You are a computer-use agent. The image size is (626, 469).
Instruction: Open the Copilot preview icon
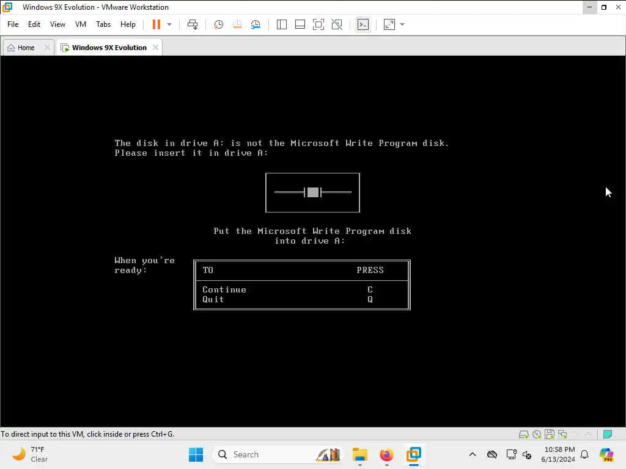tap(606, 454)
